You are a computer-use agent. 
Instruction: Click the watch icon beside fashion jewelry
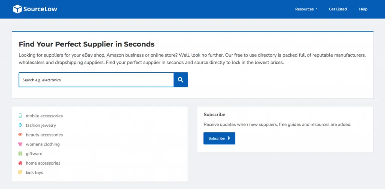click(x=20, y=125)
